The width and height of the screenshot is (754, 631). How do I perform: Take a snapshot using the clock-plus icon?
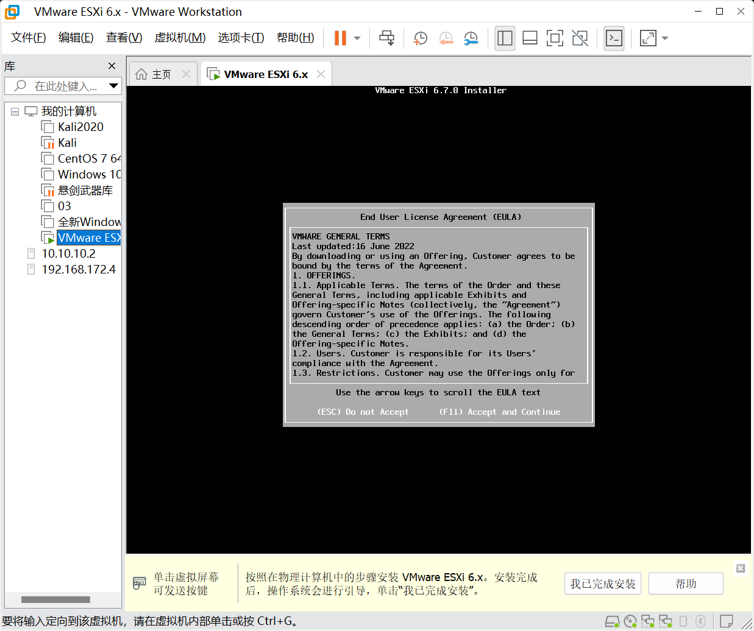pos(420,38)
